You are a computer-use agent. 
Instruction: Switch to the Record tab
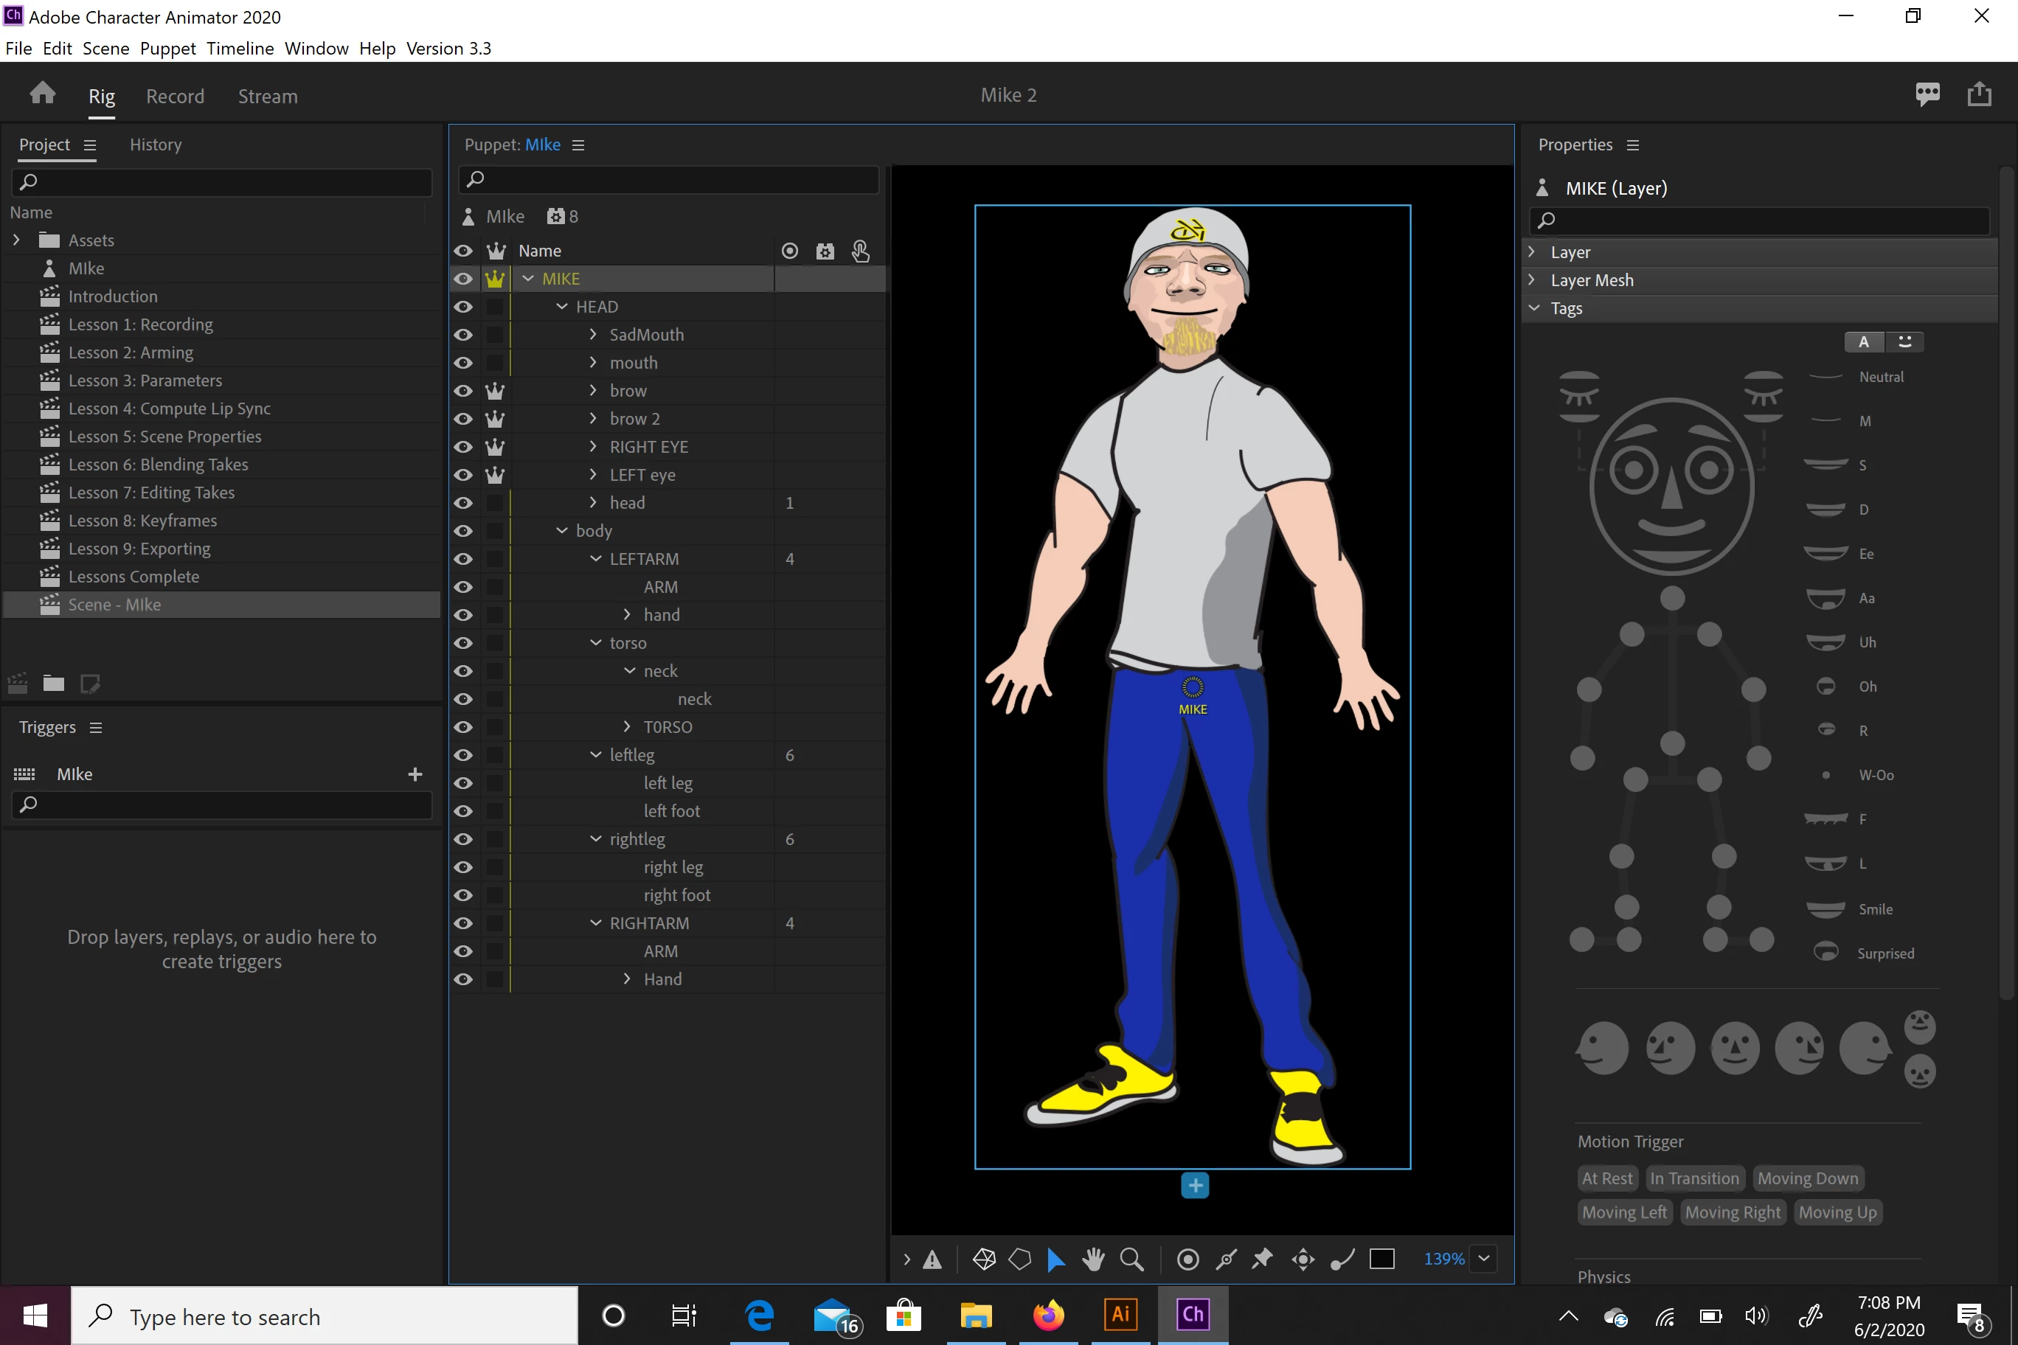click(175, 96)
